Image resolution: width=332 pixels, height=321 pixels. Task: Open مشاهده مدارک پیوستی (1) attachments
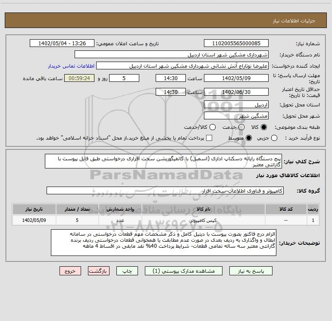tap(184, 271)
